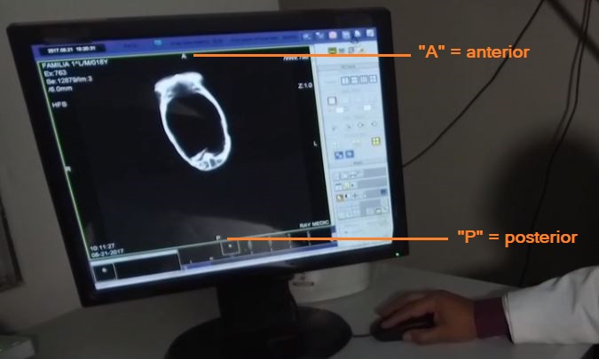This screenshot has width=599, height=359.
Task: Click the RAY MEDIC label on the scan
Action: [316, 224]
